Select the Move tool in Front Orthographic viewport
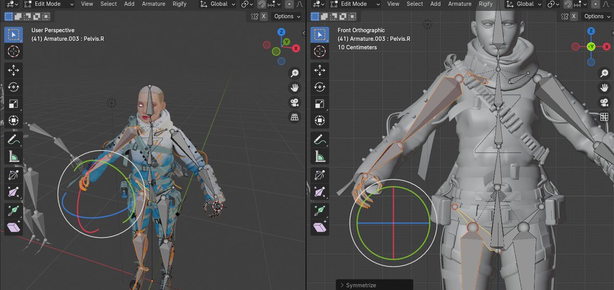 click(x=320, y=71)
